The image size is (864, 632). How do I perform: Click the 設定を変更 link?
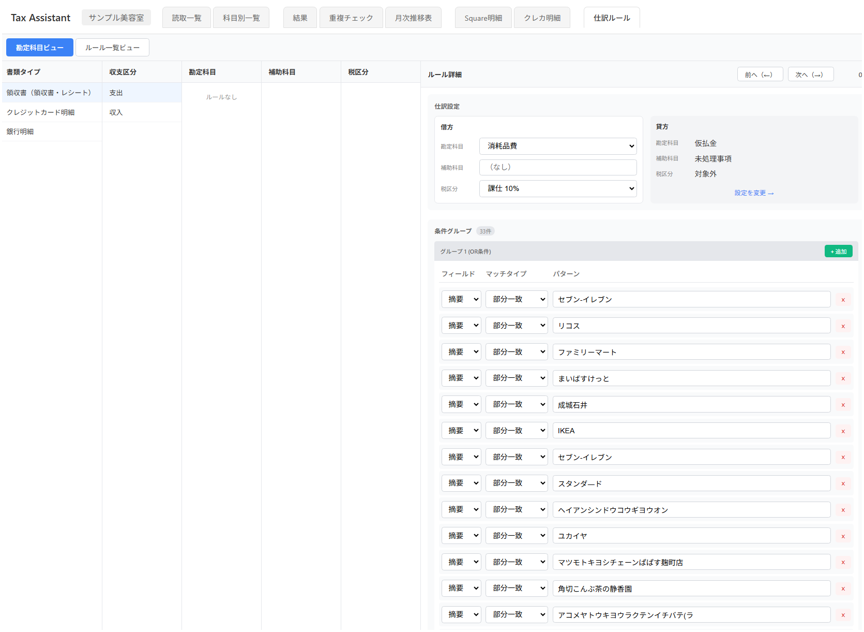click(x=753, y=193)
